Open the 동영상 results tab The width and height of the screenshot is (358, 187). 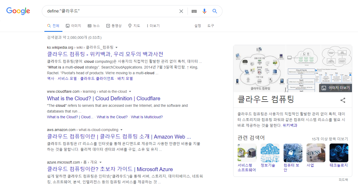[x=114, y=26]
